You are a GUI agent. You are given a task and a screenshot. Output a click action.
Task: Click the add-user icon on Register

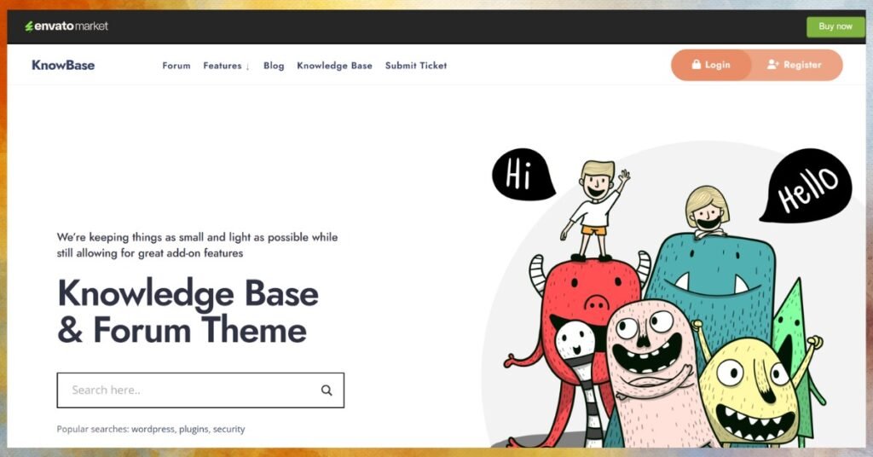pos(772,65)
